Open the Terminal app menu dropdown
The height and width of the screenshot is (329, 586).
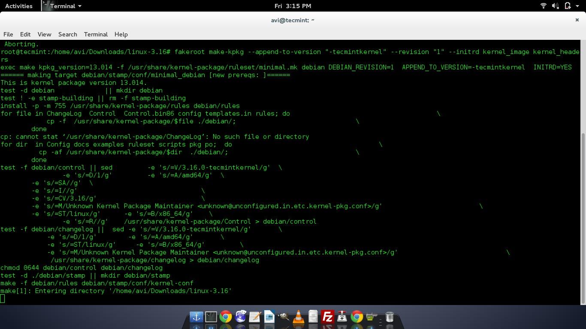tap(61, 6)
